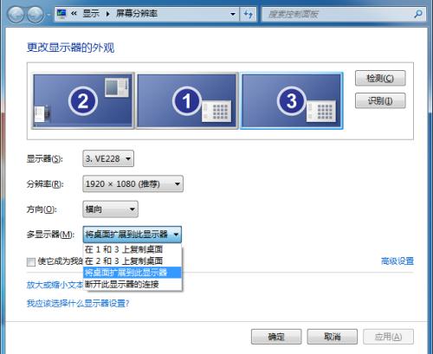The height and width of the screenshot is (354, 433).
Task: Choose 在 1 和 3 上复制桌面 option
Action: pyautogui.click(x=132, y=249)
